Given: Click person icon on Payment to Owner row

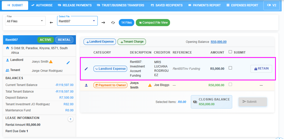Looking at the screenshot, I should pos(86,85).
